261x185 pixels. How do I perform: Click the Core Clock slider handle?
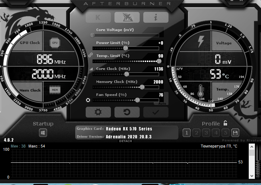126,74
